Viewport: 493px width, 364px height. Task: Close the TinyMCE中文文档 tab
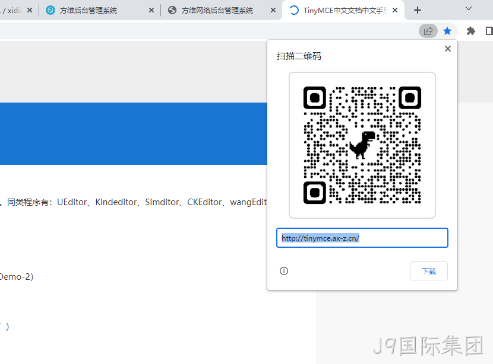pos(395,10)
